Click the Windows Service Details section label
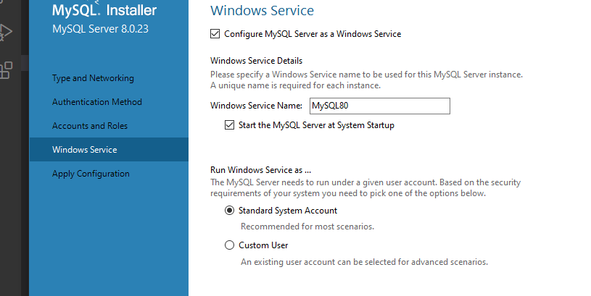The image size is (591, 296). coord(256,61)
